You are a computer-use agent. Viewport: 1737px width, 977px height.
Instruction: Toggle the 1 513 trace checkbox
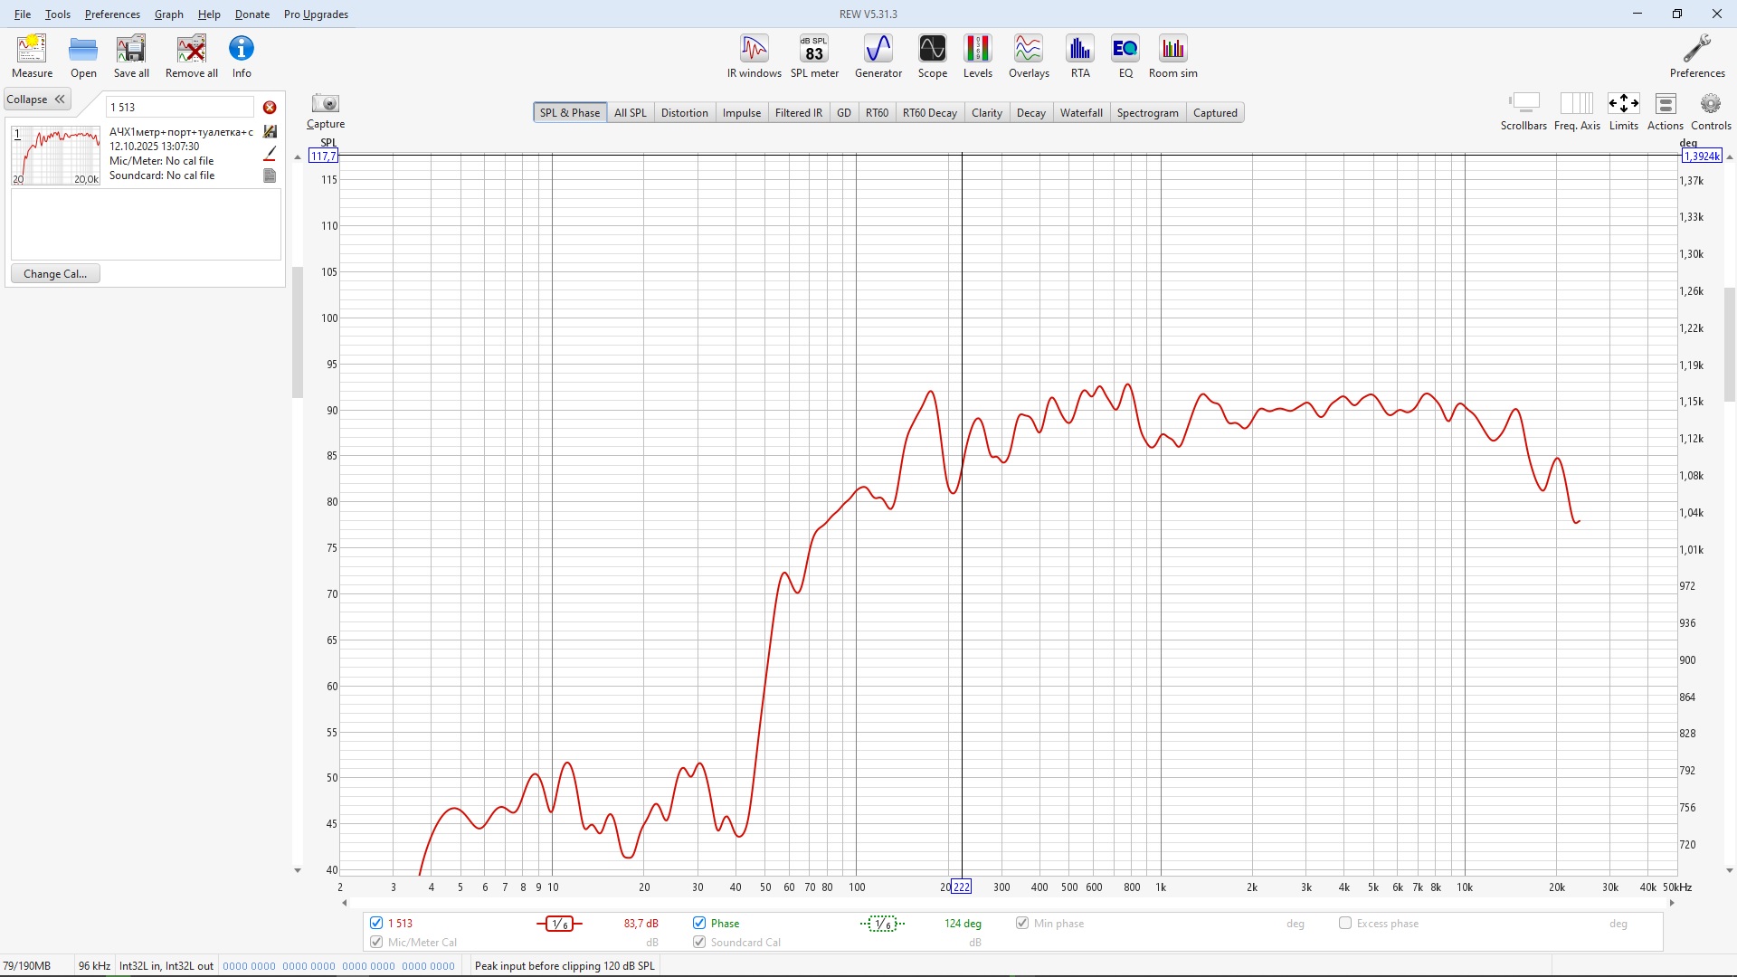376,924
